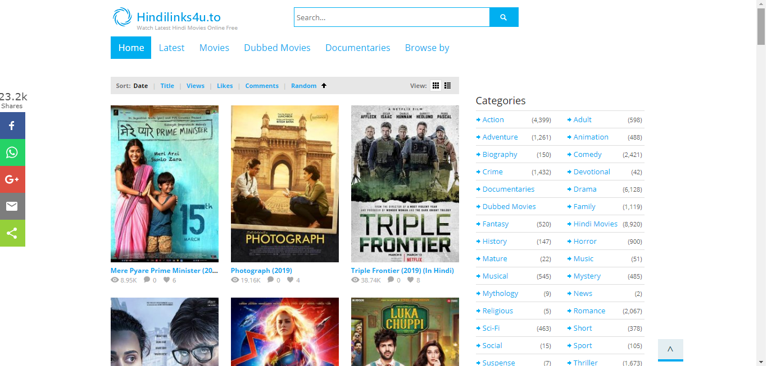Click the scrollbar up arrow

(x=761, y=4)
